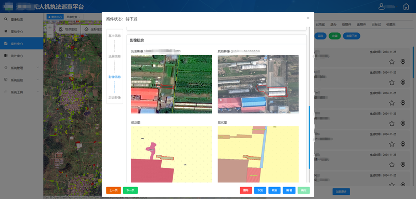The image size is (416, 199).
Task: Open 图像检索 search icon in sidebar
Action: click(x=6, y=19)
